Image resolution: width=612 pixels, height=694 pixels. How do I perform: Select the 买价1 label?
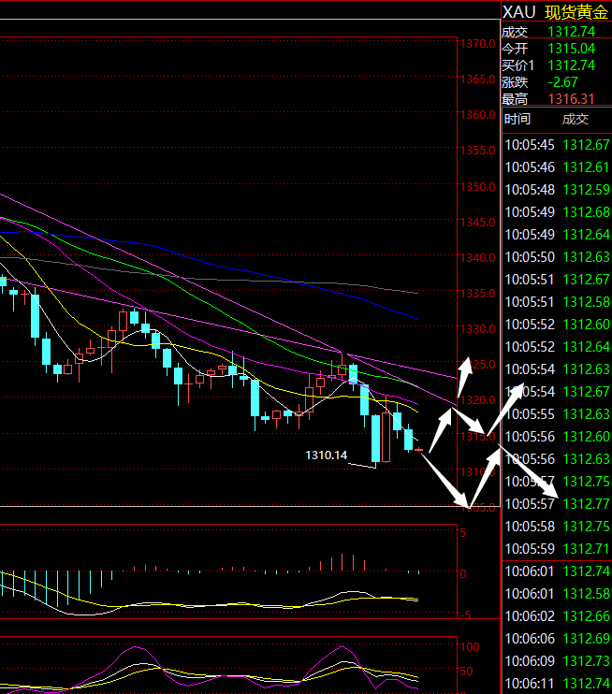(518, 65)
